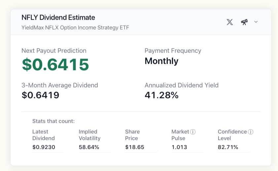Click the Monthly payment frequency value

161,61
